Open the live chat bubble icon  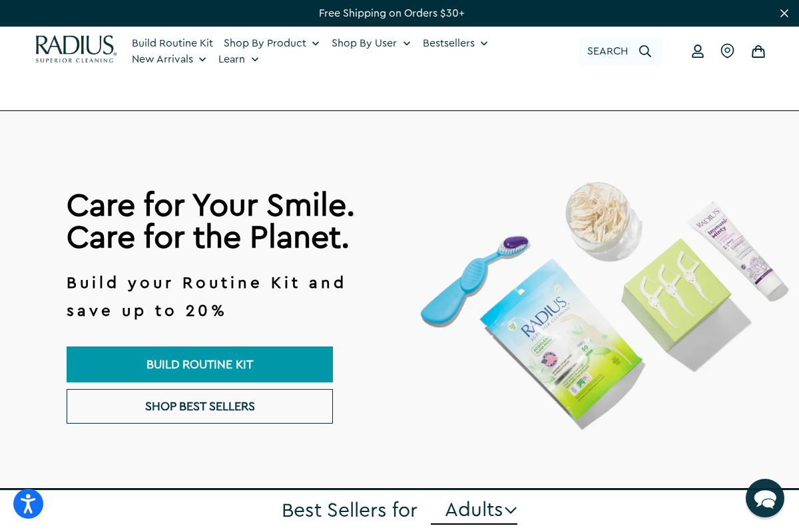(765, 498)
